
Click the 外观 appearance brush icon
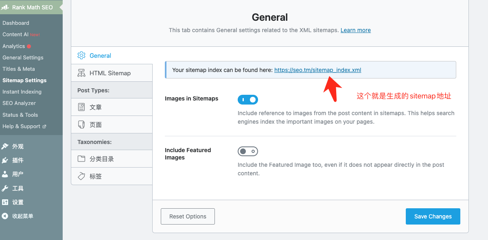[5, 146]
